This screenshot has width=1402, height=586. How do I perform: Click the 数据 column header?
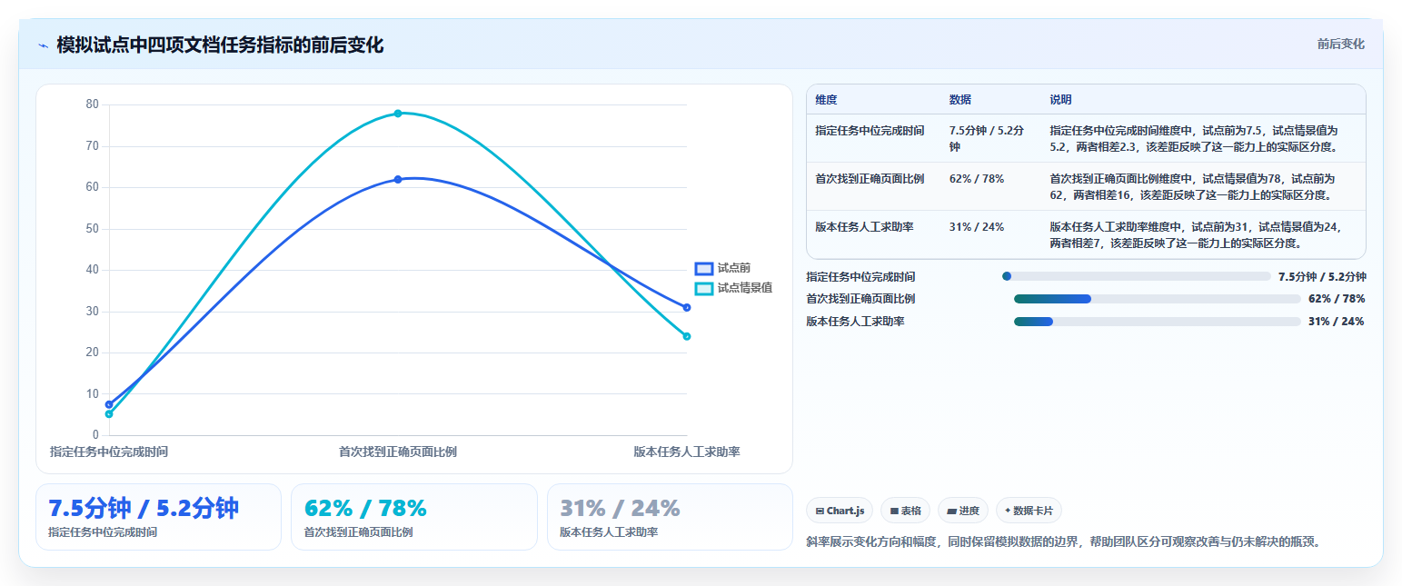tap(960, 100)
